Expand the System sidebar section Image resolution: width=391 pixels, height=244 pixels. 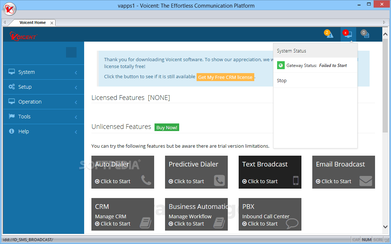[44, 72]
